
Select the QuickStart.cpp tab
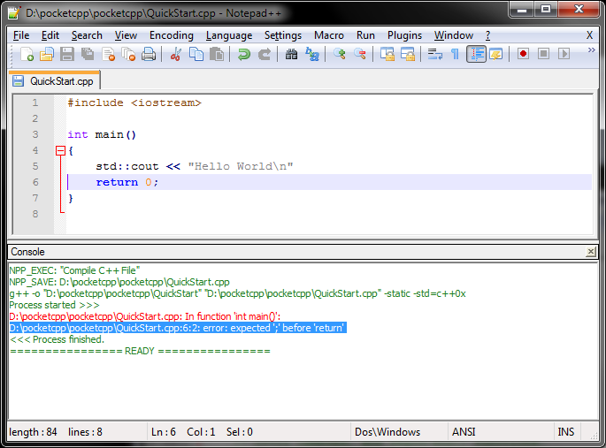(55, 81)
